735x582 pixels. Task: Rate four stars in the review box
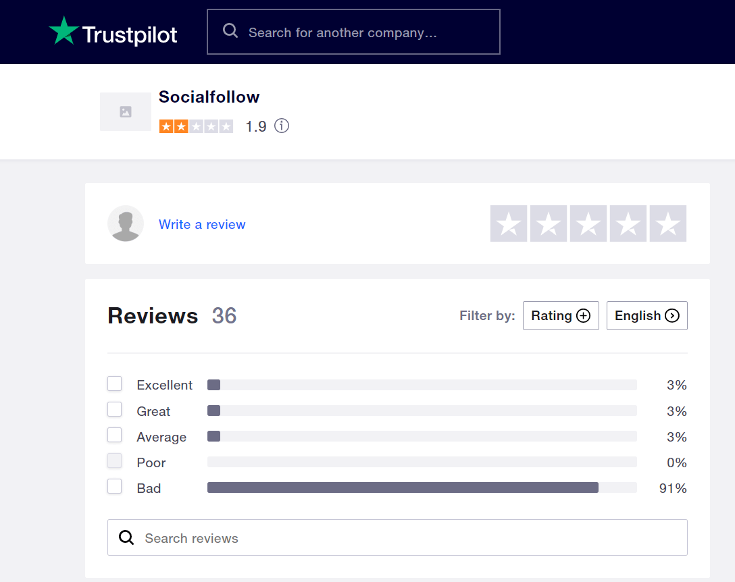pyautogui.click(x=628, y=223)
